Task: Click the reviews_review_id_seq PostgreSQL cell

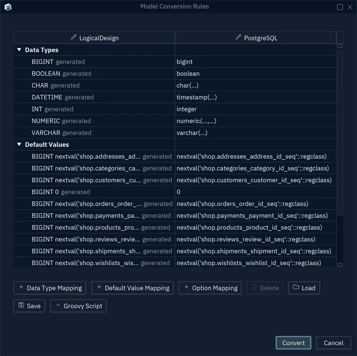Action: (x=255, y=240)
